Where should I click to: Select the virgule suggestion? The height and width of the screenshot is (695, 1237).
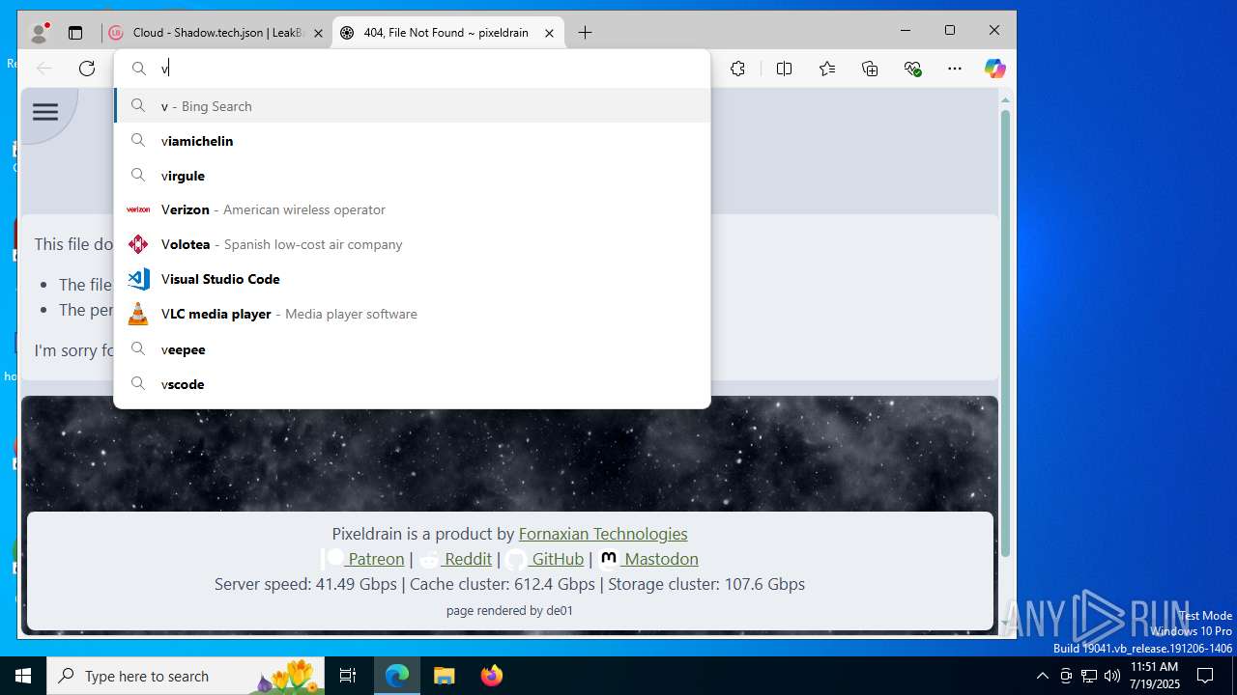(413, 176)
